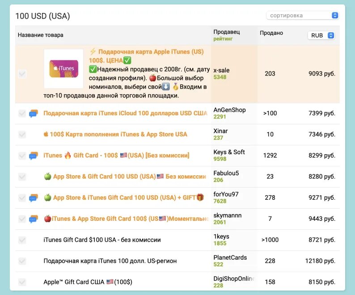Tick the checkbox for the x-sale offer
The height and width of the screenshot is (295, 355).
pos(22,74)
